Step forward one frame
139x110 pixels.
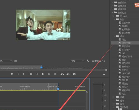click(49, 74)
